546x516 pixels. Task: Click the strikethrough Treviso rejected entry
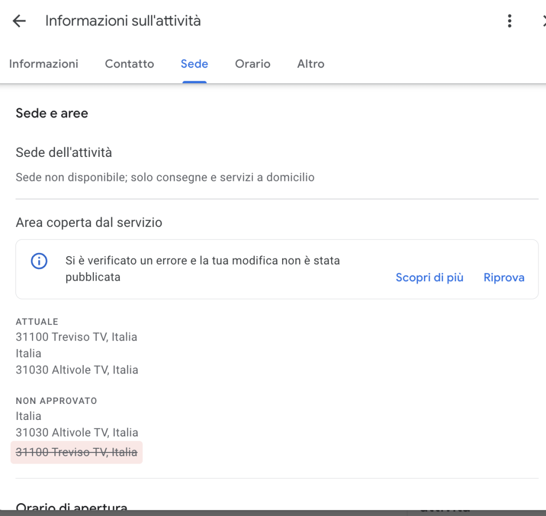pos(76,452)
